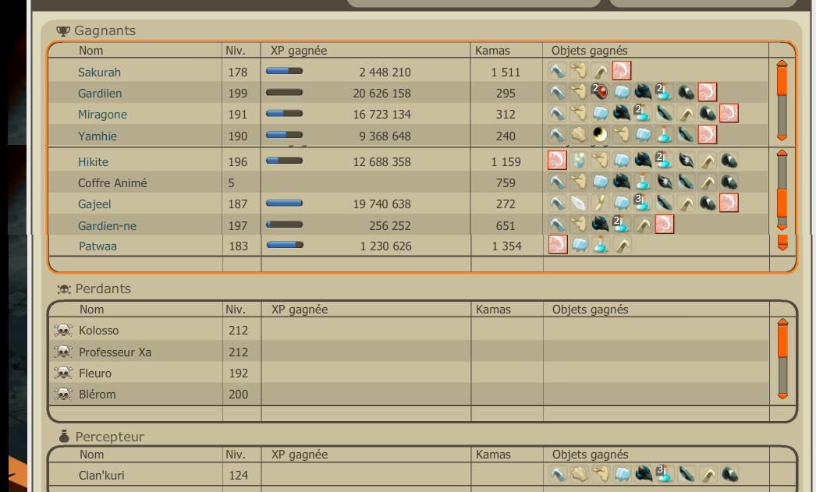Click the pink scroll item in Gardien-ne's row
This screenshot has width=816, height=492.
(x=664, y=225)
